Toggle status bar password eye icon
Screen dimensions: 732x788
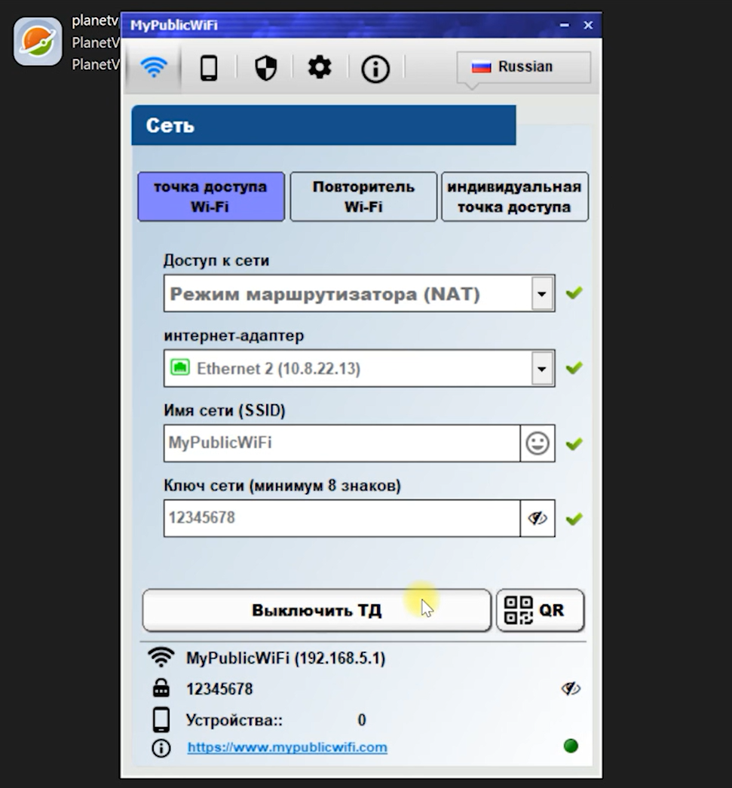pyautogui.click(x=571, y=688)
